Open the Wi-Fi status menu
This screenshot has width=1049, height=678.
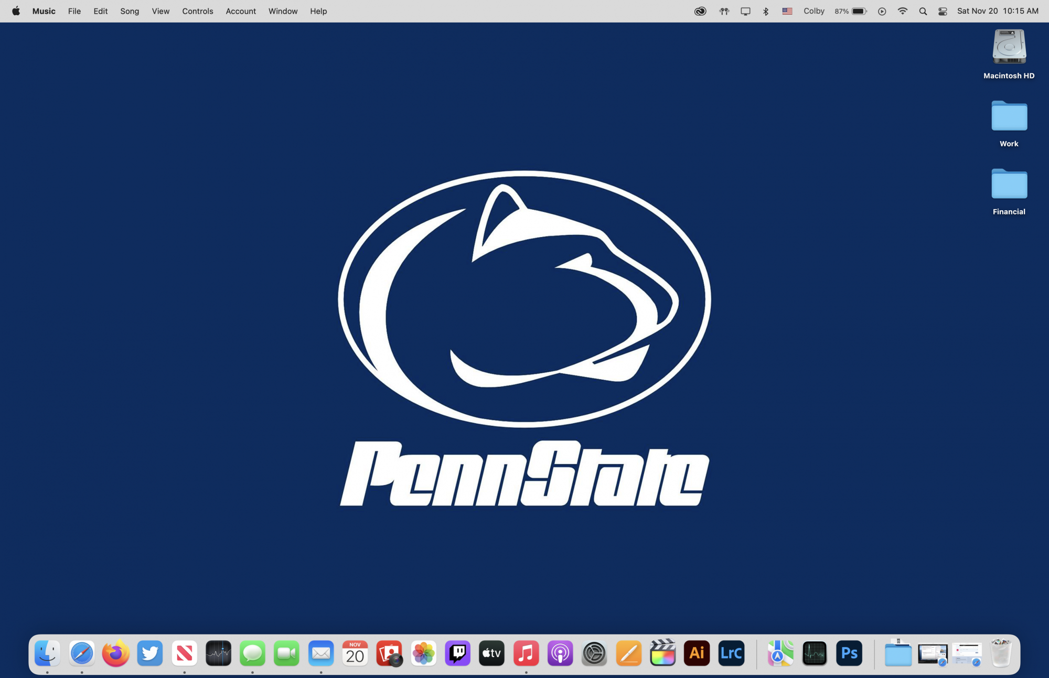pos(903,11)
